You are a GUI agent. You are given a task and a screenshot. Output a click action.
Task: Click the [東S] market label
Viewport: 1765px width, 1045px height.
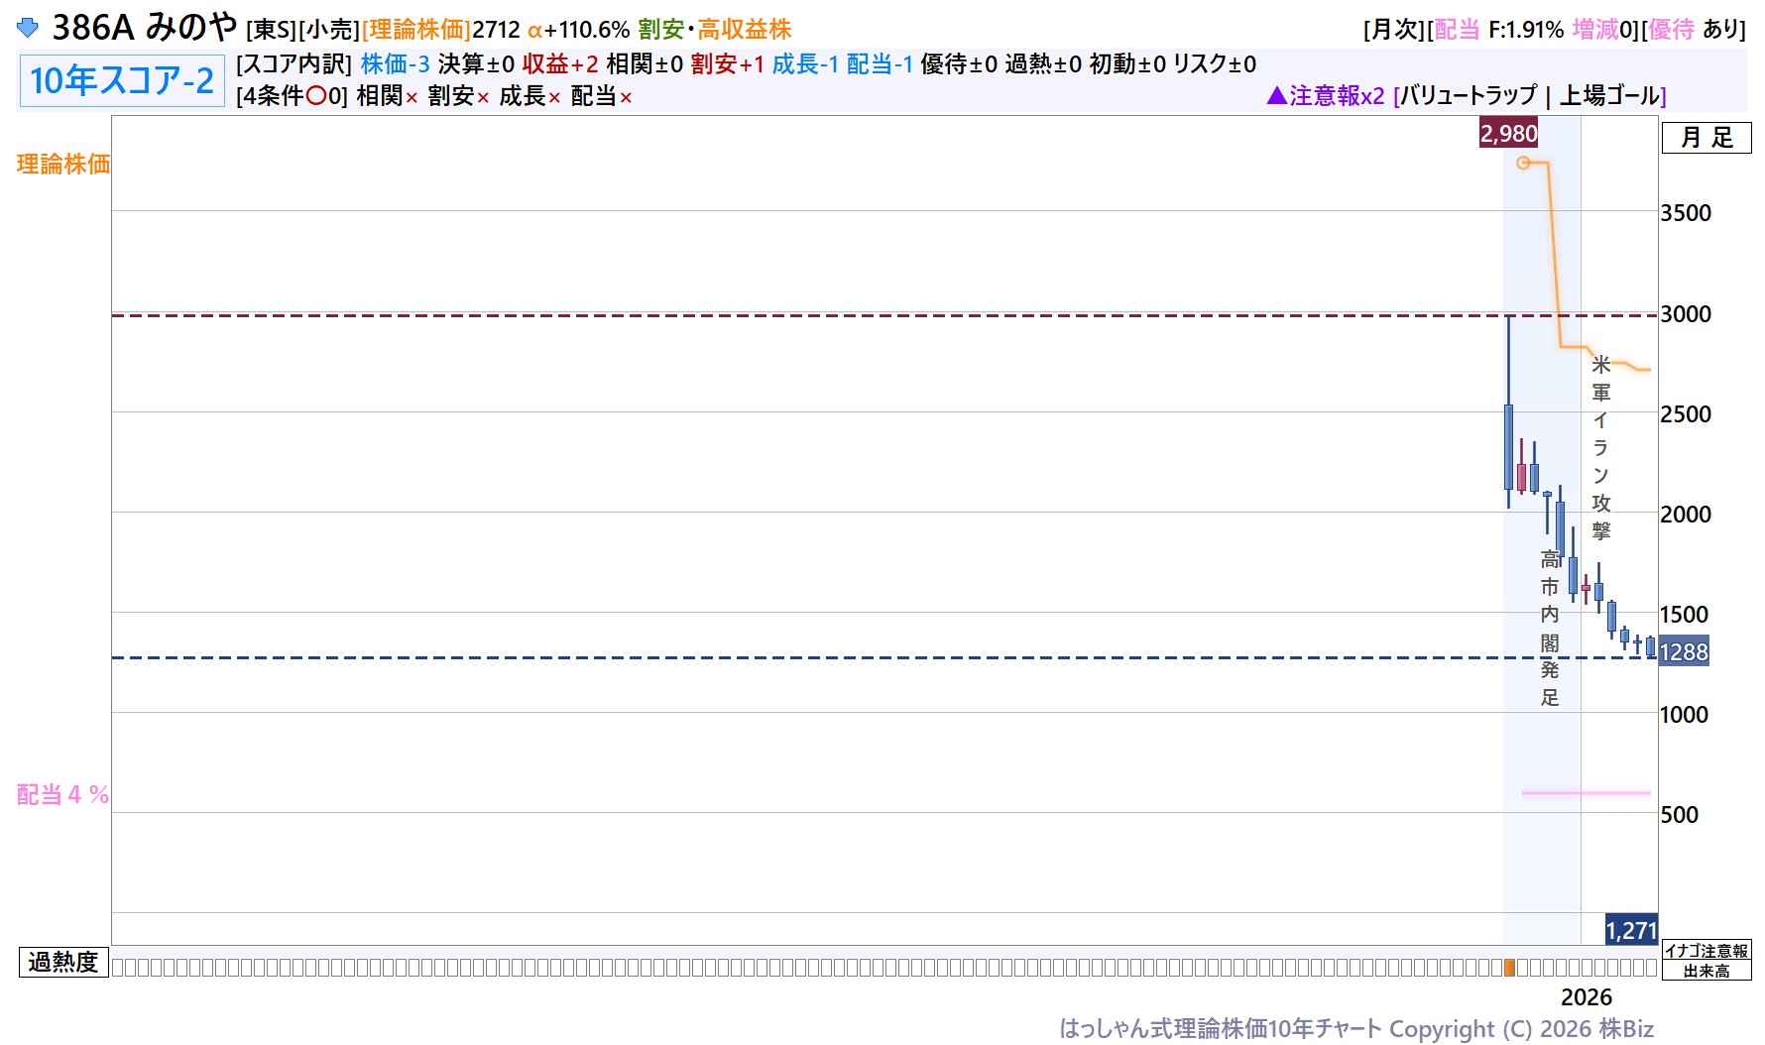point(272,30)
